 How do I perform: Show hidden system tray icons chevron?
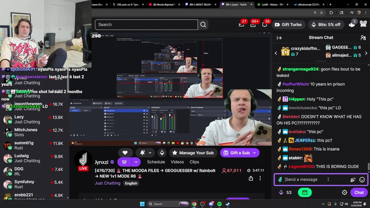point(323,204)
